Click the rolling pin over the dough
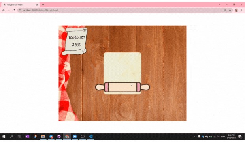The width and height of the screenshot is (245, 142). 122,87
